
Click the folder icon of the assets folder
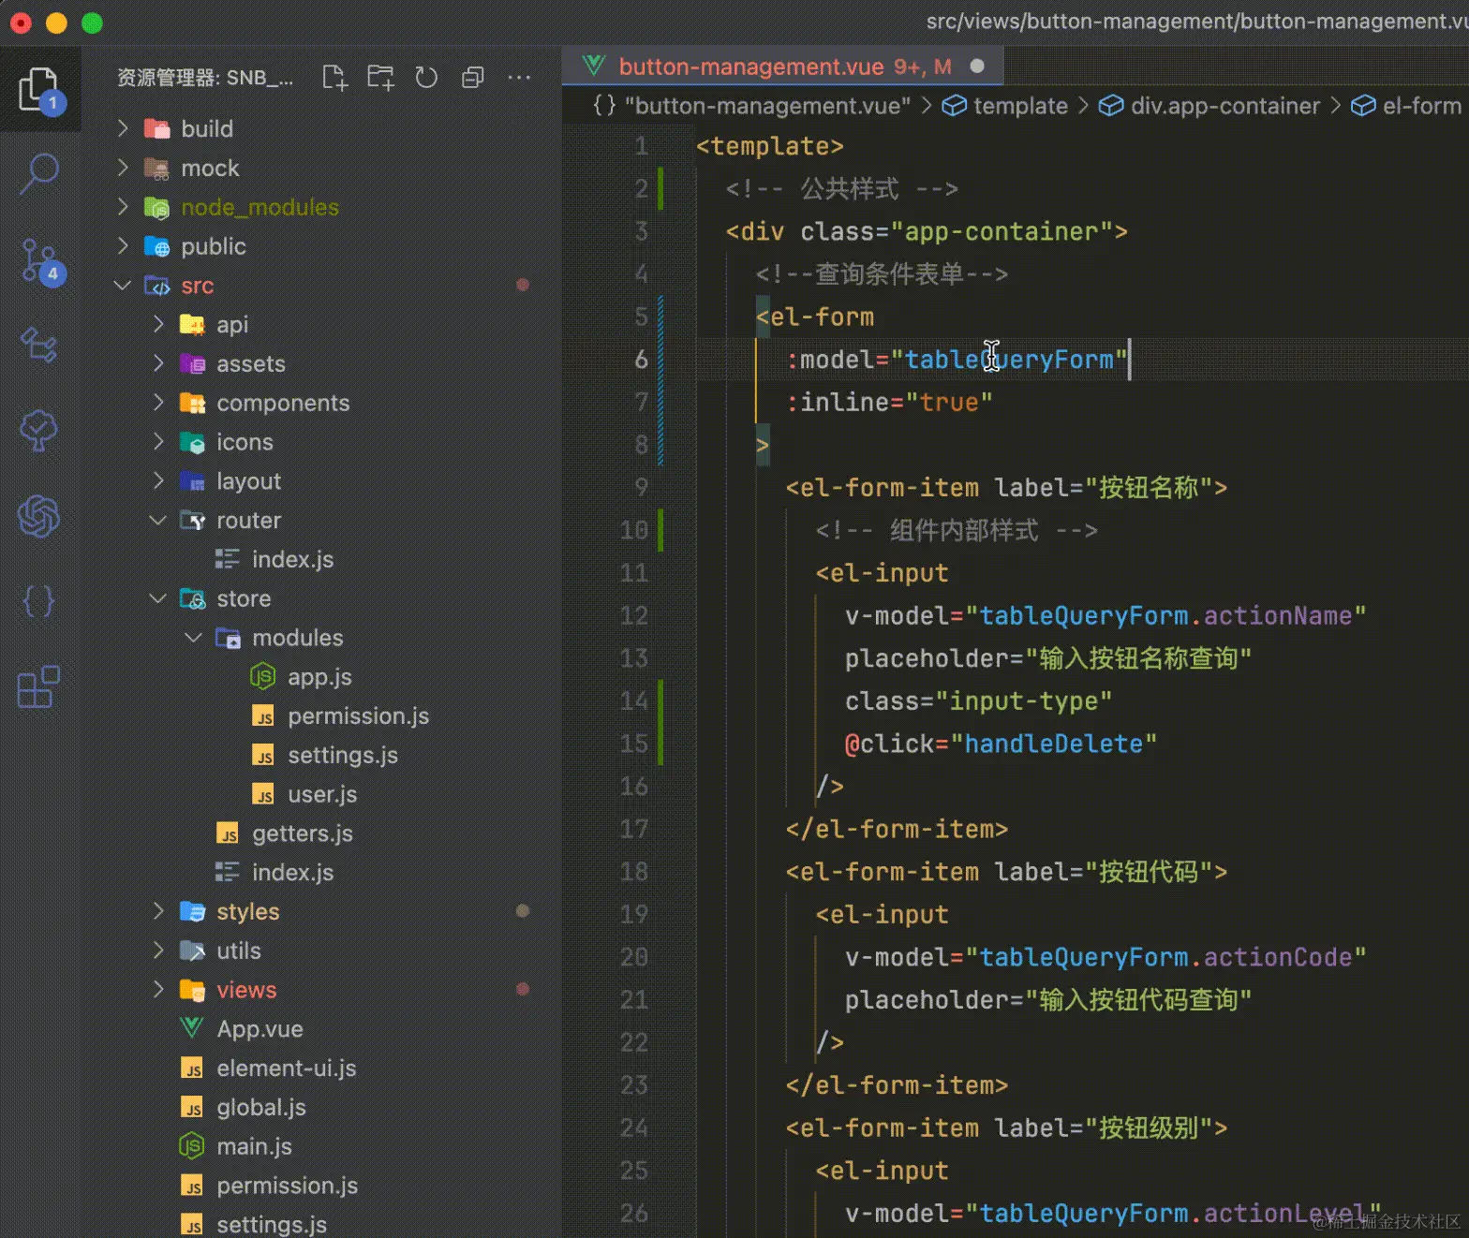tap(192, 363)
